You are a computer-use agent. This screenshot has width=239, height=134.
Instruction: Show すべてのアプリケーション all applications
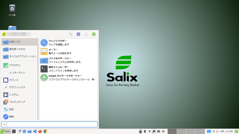click(20, 57)
